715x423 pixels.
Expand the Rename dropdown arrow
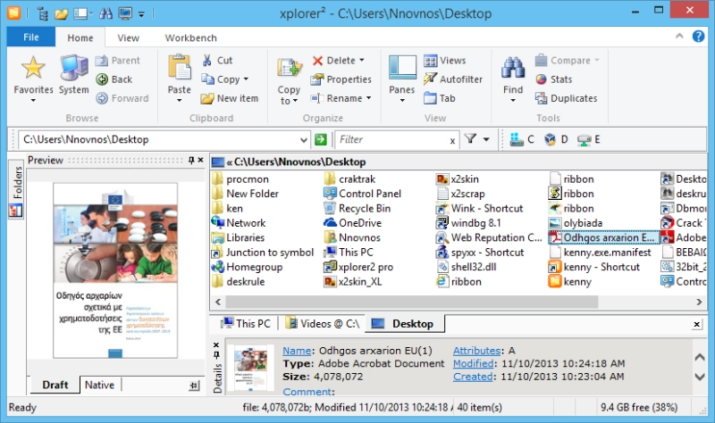click(368, 98)
